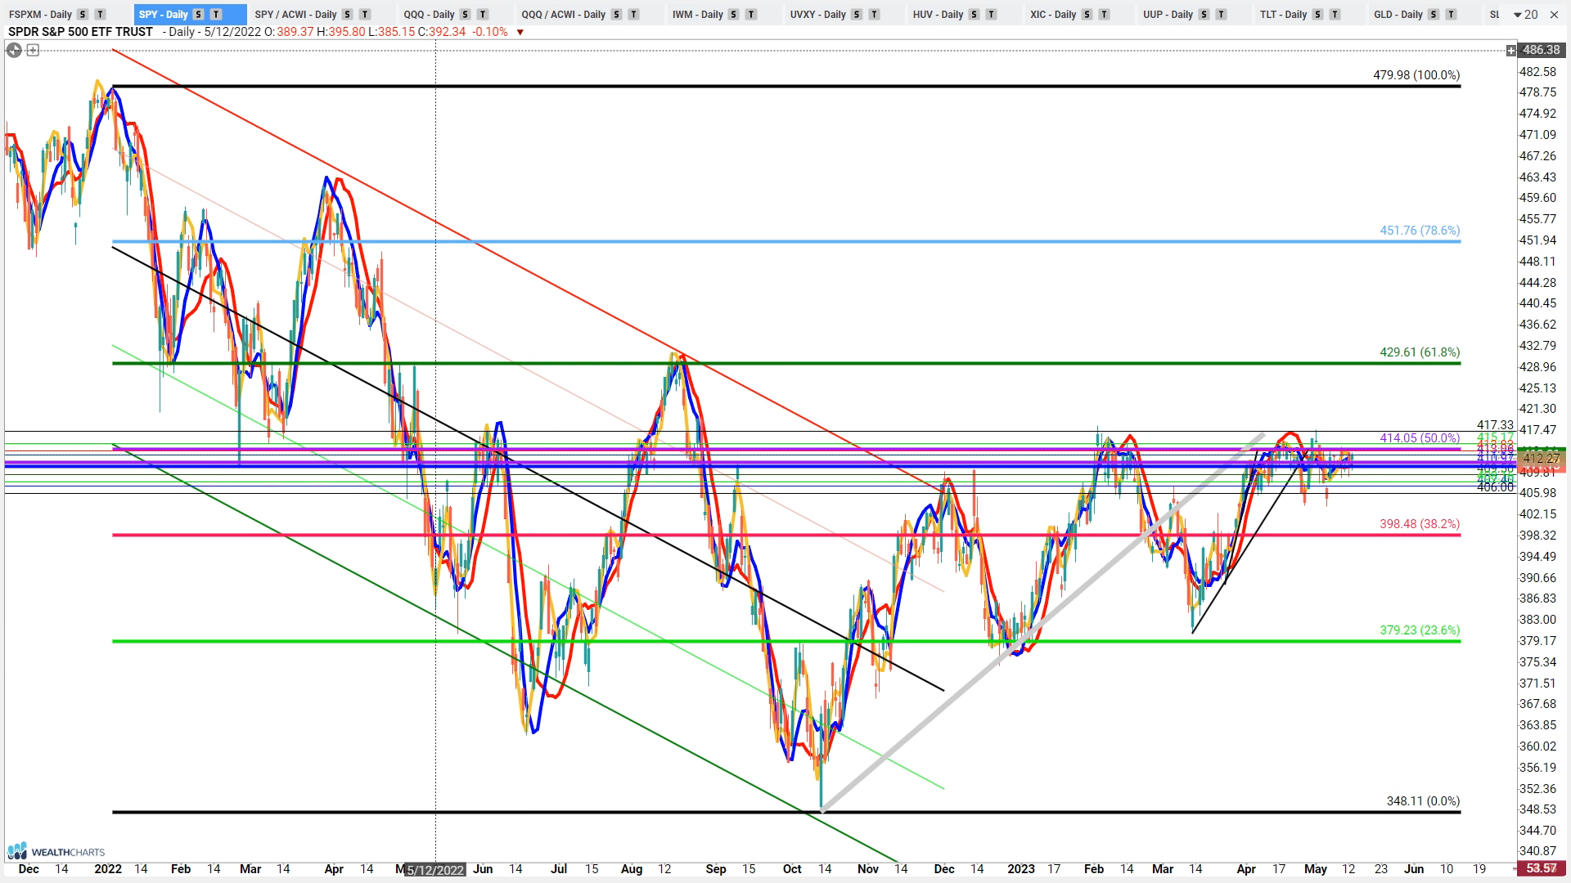The width and height of the screenshot is (1571, 883).
Task: Click the T icon on the UVXY tab
Action: click(x=874, y=14)
